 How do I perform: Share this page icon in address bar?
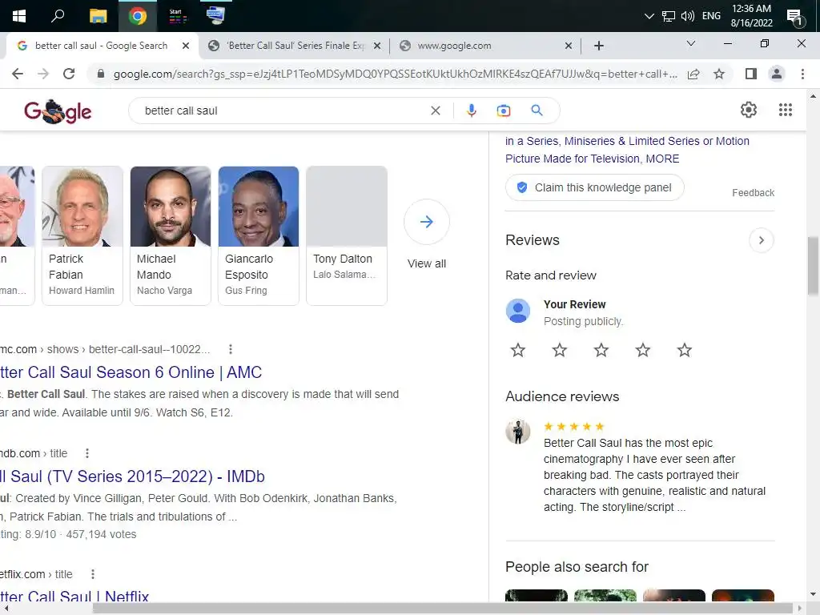pyautogui.click(x=693, y=74)
